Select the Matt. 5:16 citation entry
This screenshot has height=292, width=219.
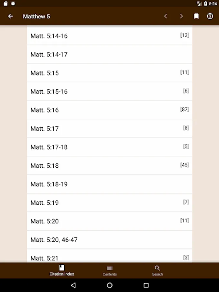pos(109,110)
